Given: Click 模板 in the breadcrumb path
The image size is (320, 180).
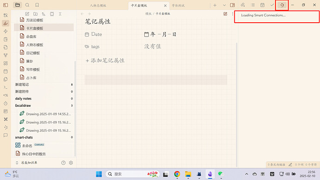Looking at the screenshot, I should tap(148, 13).
